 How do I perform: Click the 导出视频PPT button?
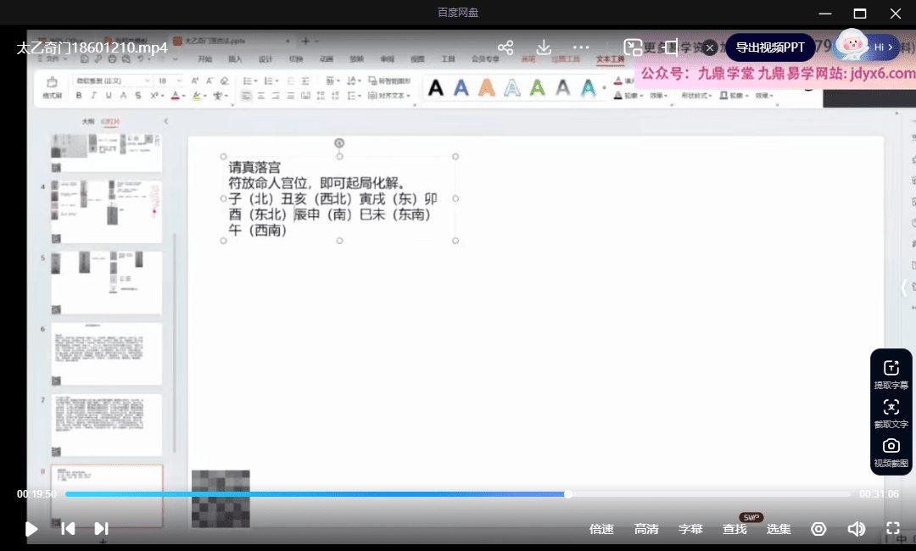click(769, 47)
